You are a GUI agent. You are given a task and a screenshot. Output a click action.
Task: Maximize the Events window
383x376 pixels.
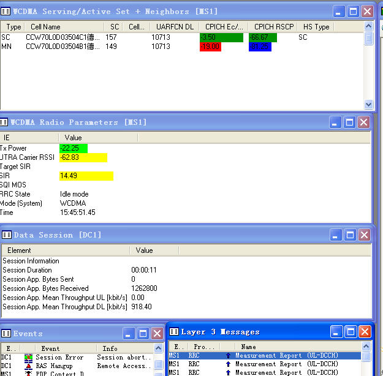[143, 334]
